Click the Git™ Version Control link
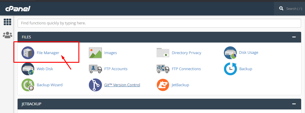 coord(122,85)
